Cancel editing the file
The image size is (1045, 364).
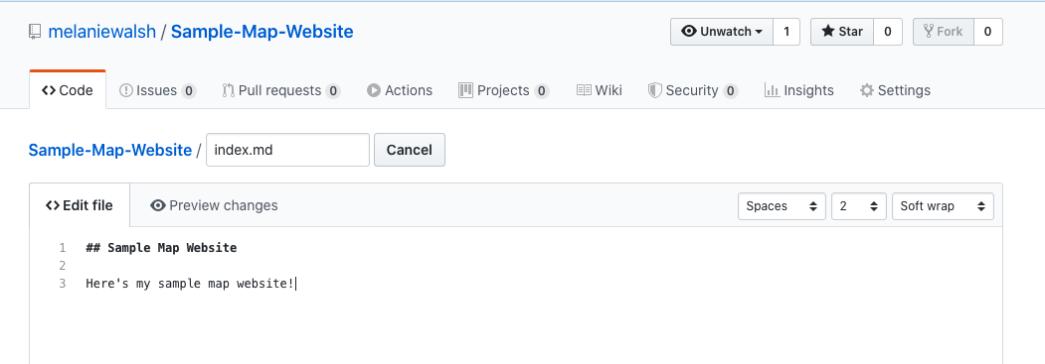(x=410, y=150)
